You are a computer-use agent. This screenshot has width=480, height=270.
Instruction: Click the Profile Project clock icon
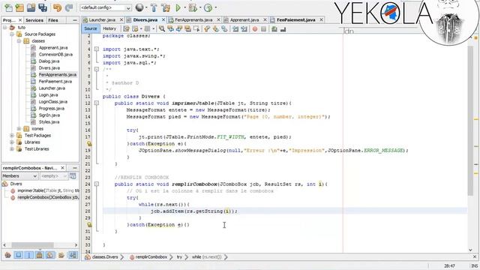[208, 7]
